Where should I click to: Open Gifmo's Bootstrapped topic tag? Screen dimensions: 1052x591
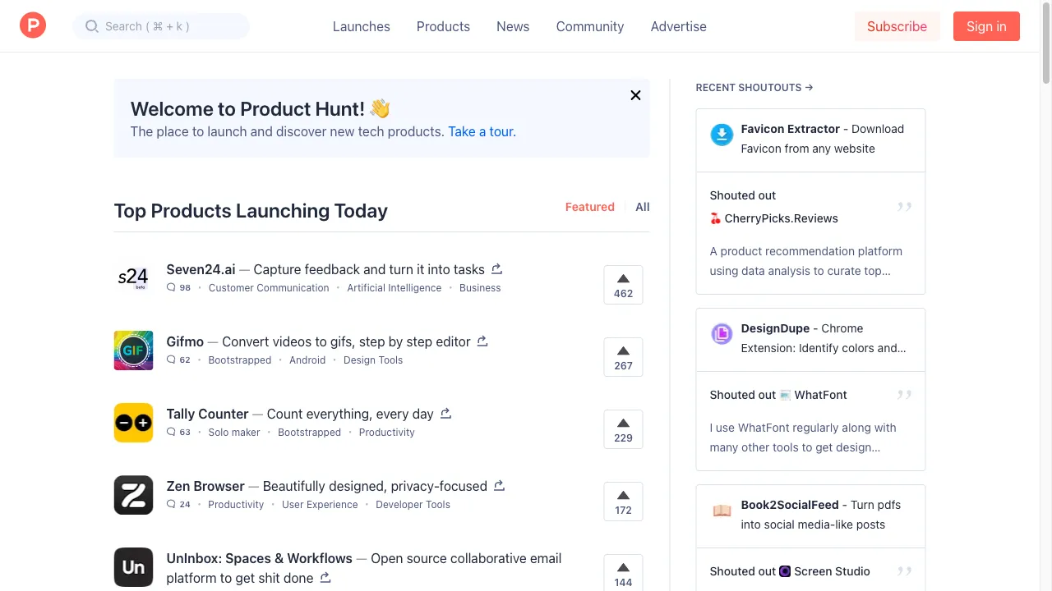pyautogui.click(x=240, y=360)
